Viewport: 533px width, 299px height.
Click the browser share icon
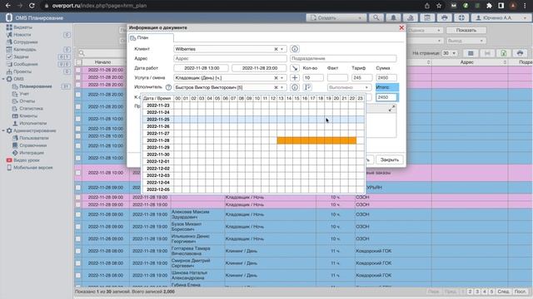(427, 6)
